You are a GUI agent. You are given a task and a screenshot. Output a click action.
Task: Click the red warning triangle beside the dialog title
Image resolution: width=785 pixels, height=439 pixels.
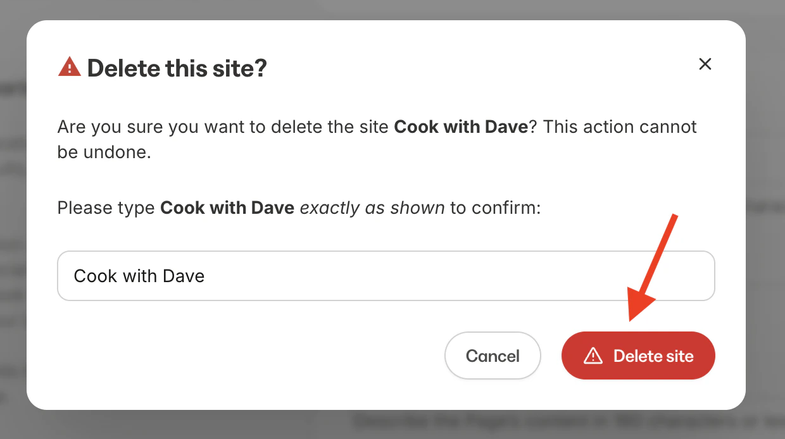tap(70, 66)
